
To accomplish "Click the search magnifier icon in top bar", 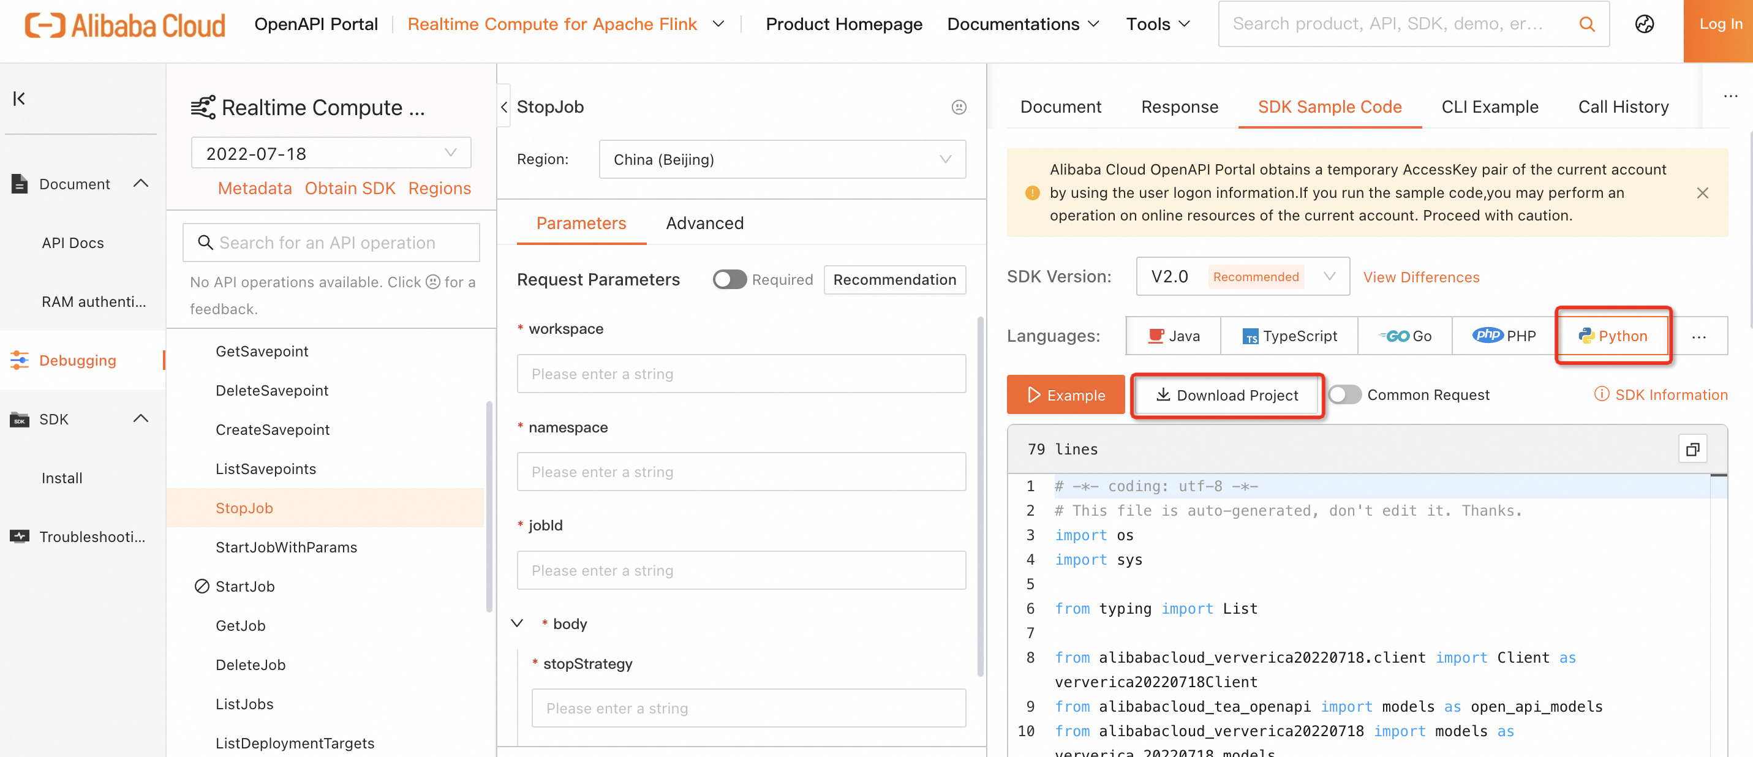I will 1586,24.
